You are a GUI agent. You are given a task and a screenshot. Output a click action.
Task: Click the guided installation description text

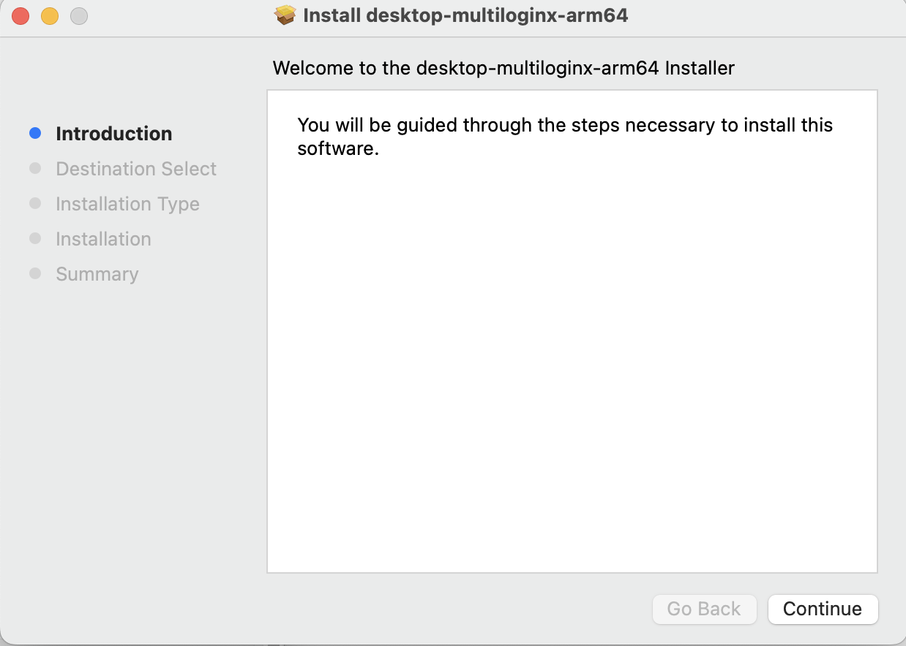tap(564, 136)
